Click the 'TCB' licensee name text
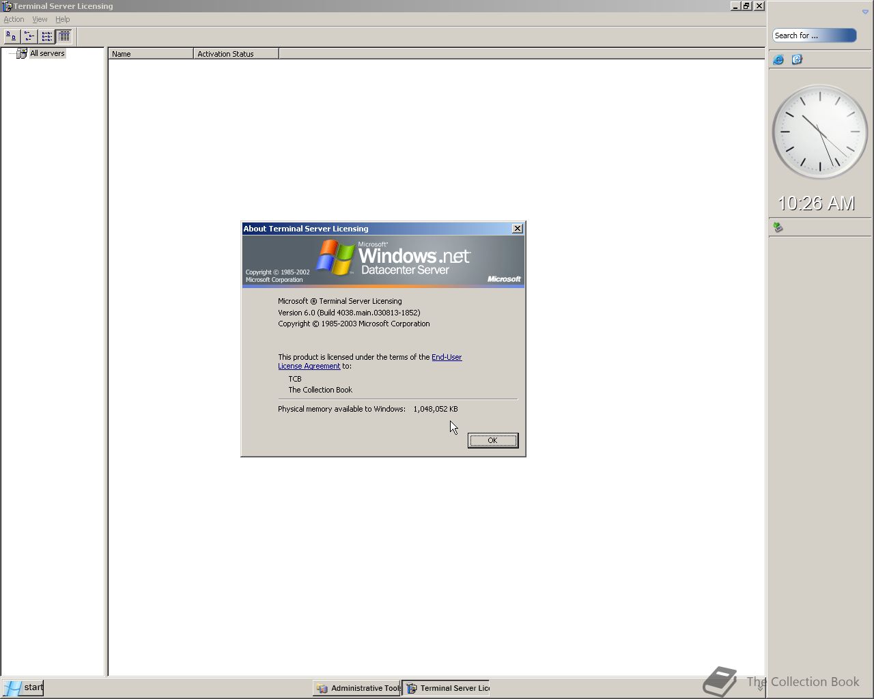Viewport: 874px width, 699px height. [x=295, y=379]
